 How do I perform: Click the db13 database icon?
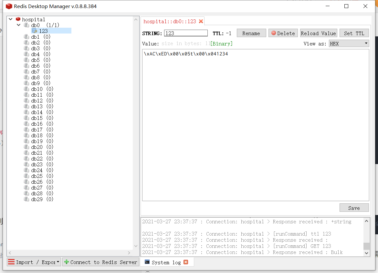pos(26,106)
